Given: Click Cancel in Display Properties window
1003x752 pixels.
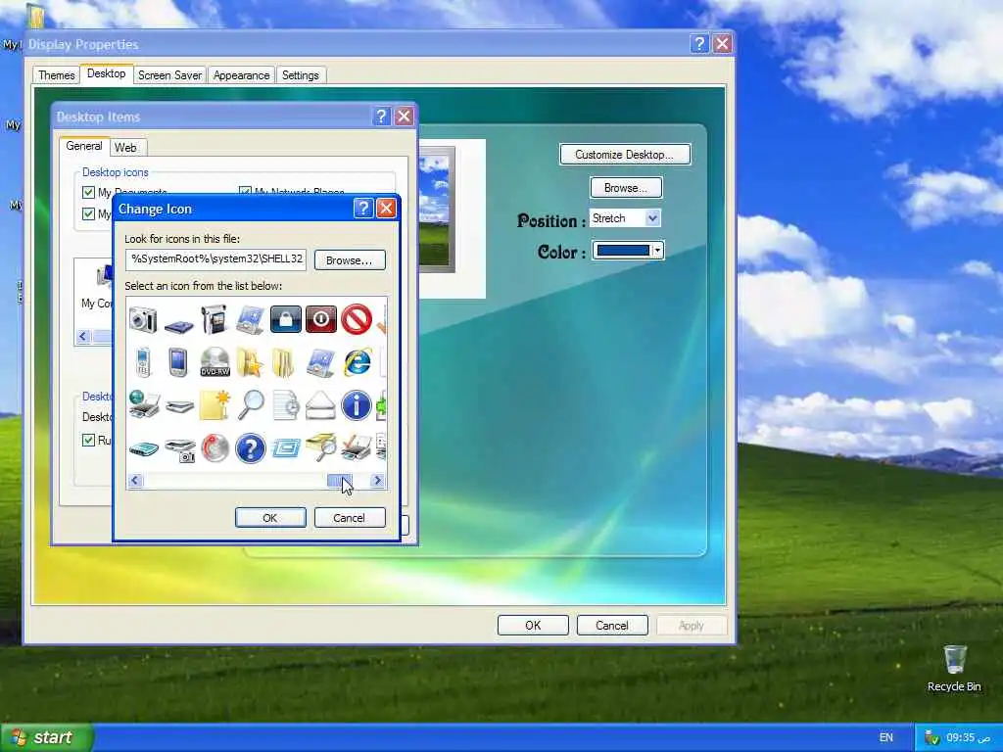Looking at the screenshot, I should pos(612,626).
